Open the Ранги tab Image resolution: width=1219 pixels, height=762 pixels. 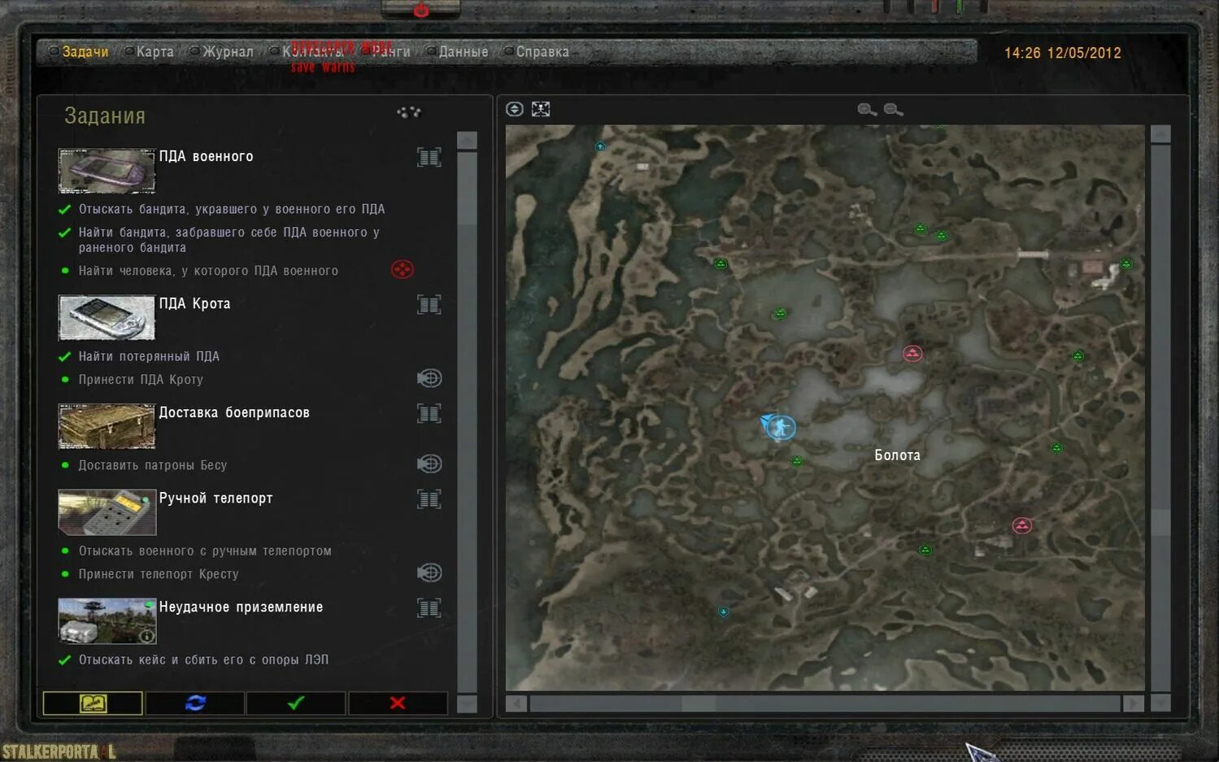pos(391,51)
